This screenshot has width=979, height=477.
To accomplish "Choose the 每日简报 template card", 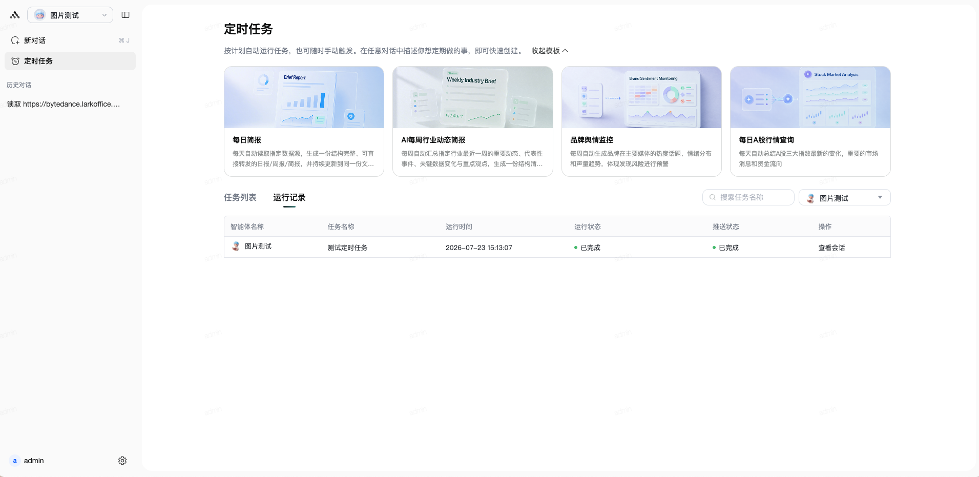I will (304, 121).
